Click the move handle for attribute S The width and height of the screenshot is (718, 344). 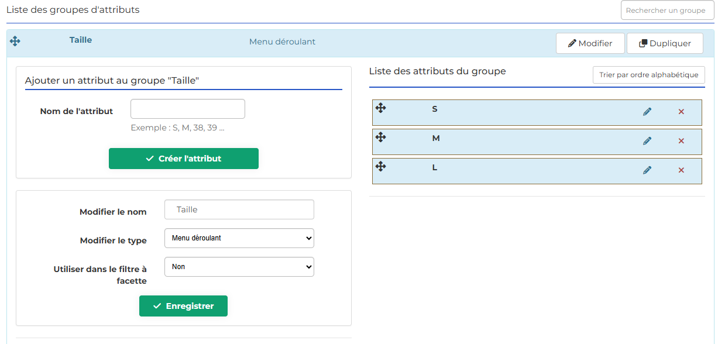pos(380,108)
